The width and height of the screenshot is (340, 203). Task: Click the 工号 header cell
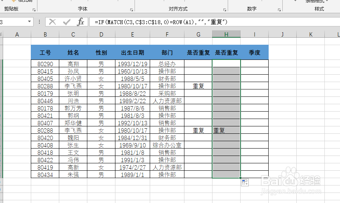click(x=45, y=52)
